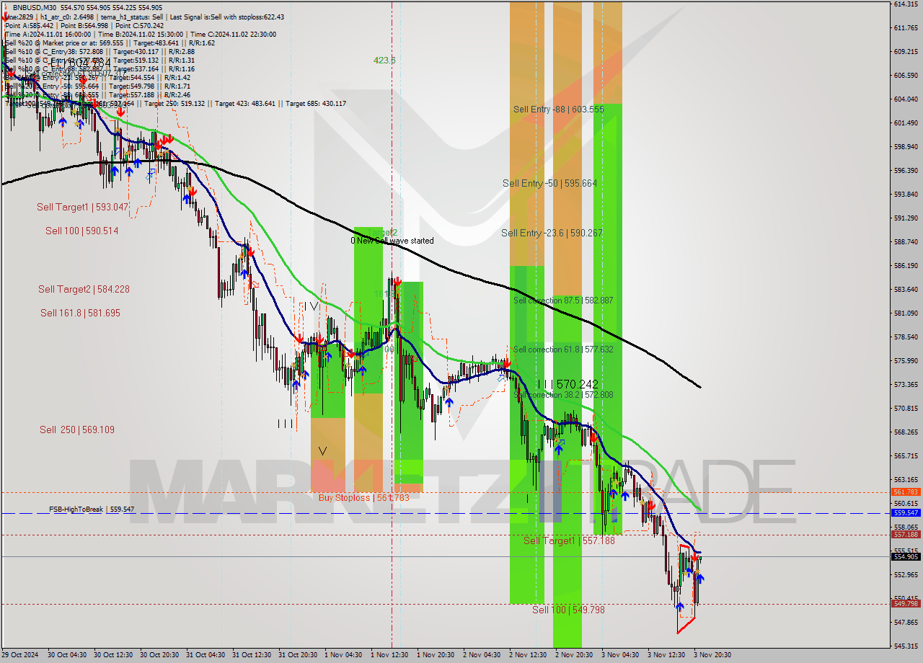Click the 614.315 price scale value

coord(905,4)
